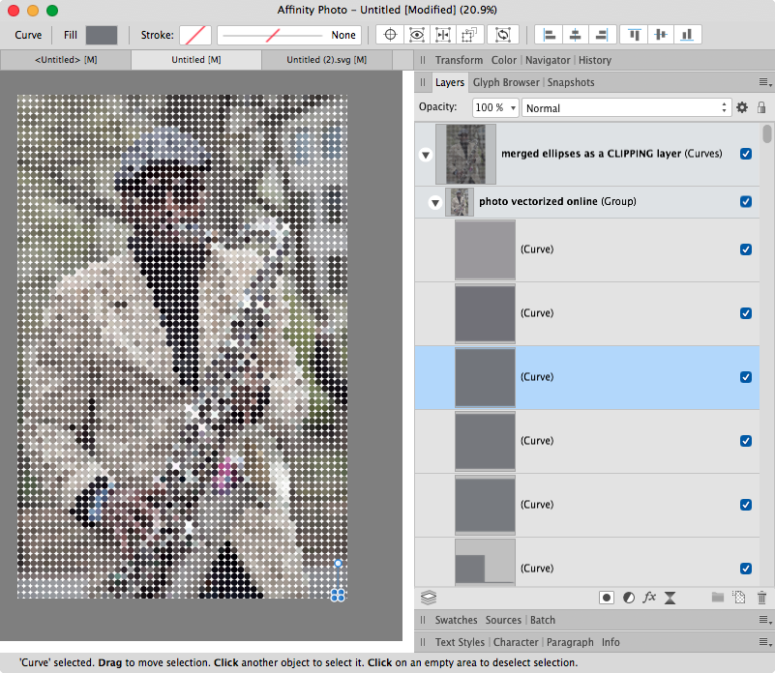Select the align left toolbar icon
Viewport: 775px width, 673px height.
[x=548, y=34]
